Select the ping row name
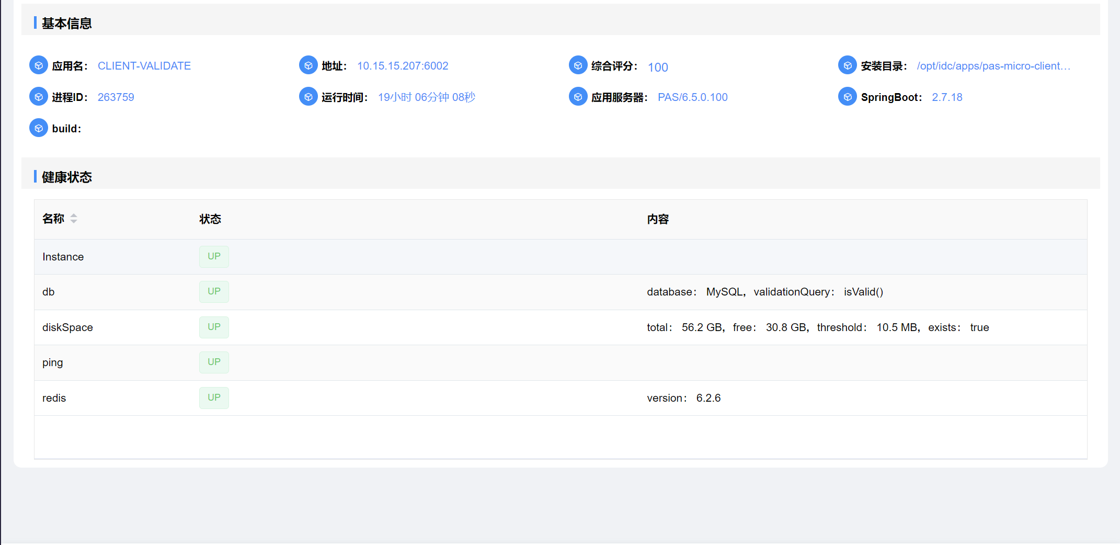The height and width of the screenshot is (545, 1120). click(53, 362)
